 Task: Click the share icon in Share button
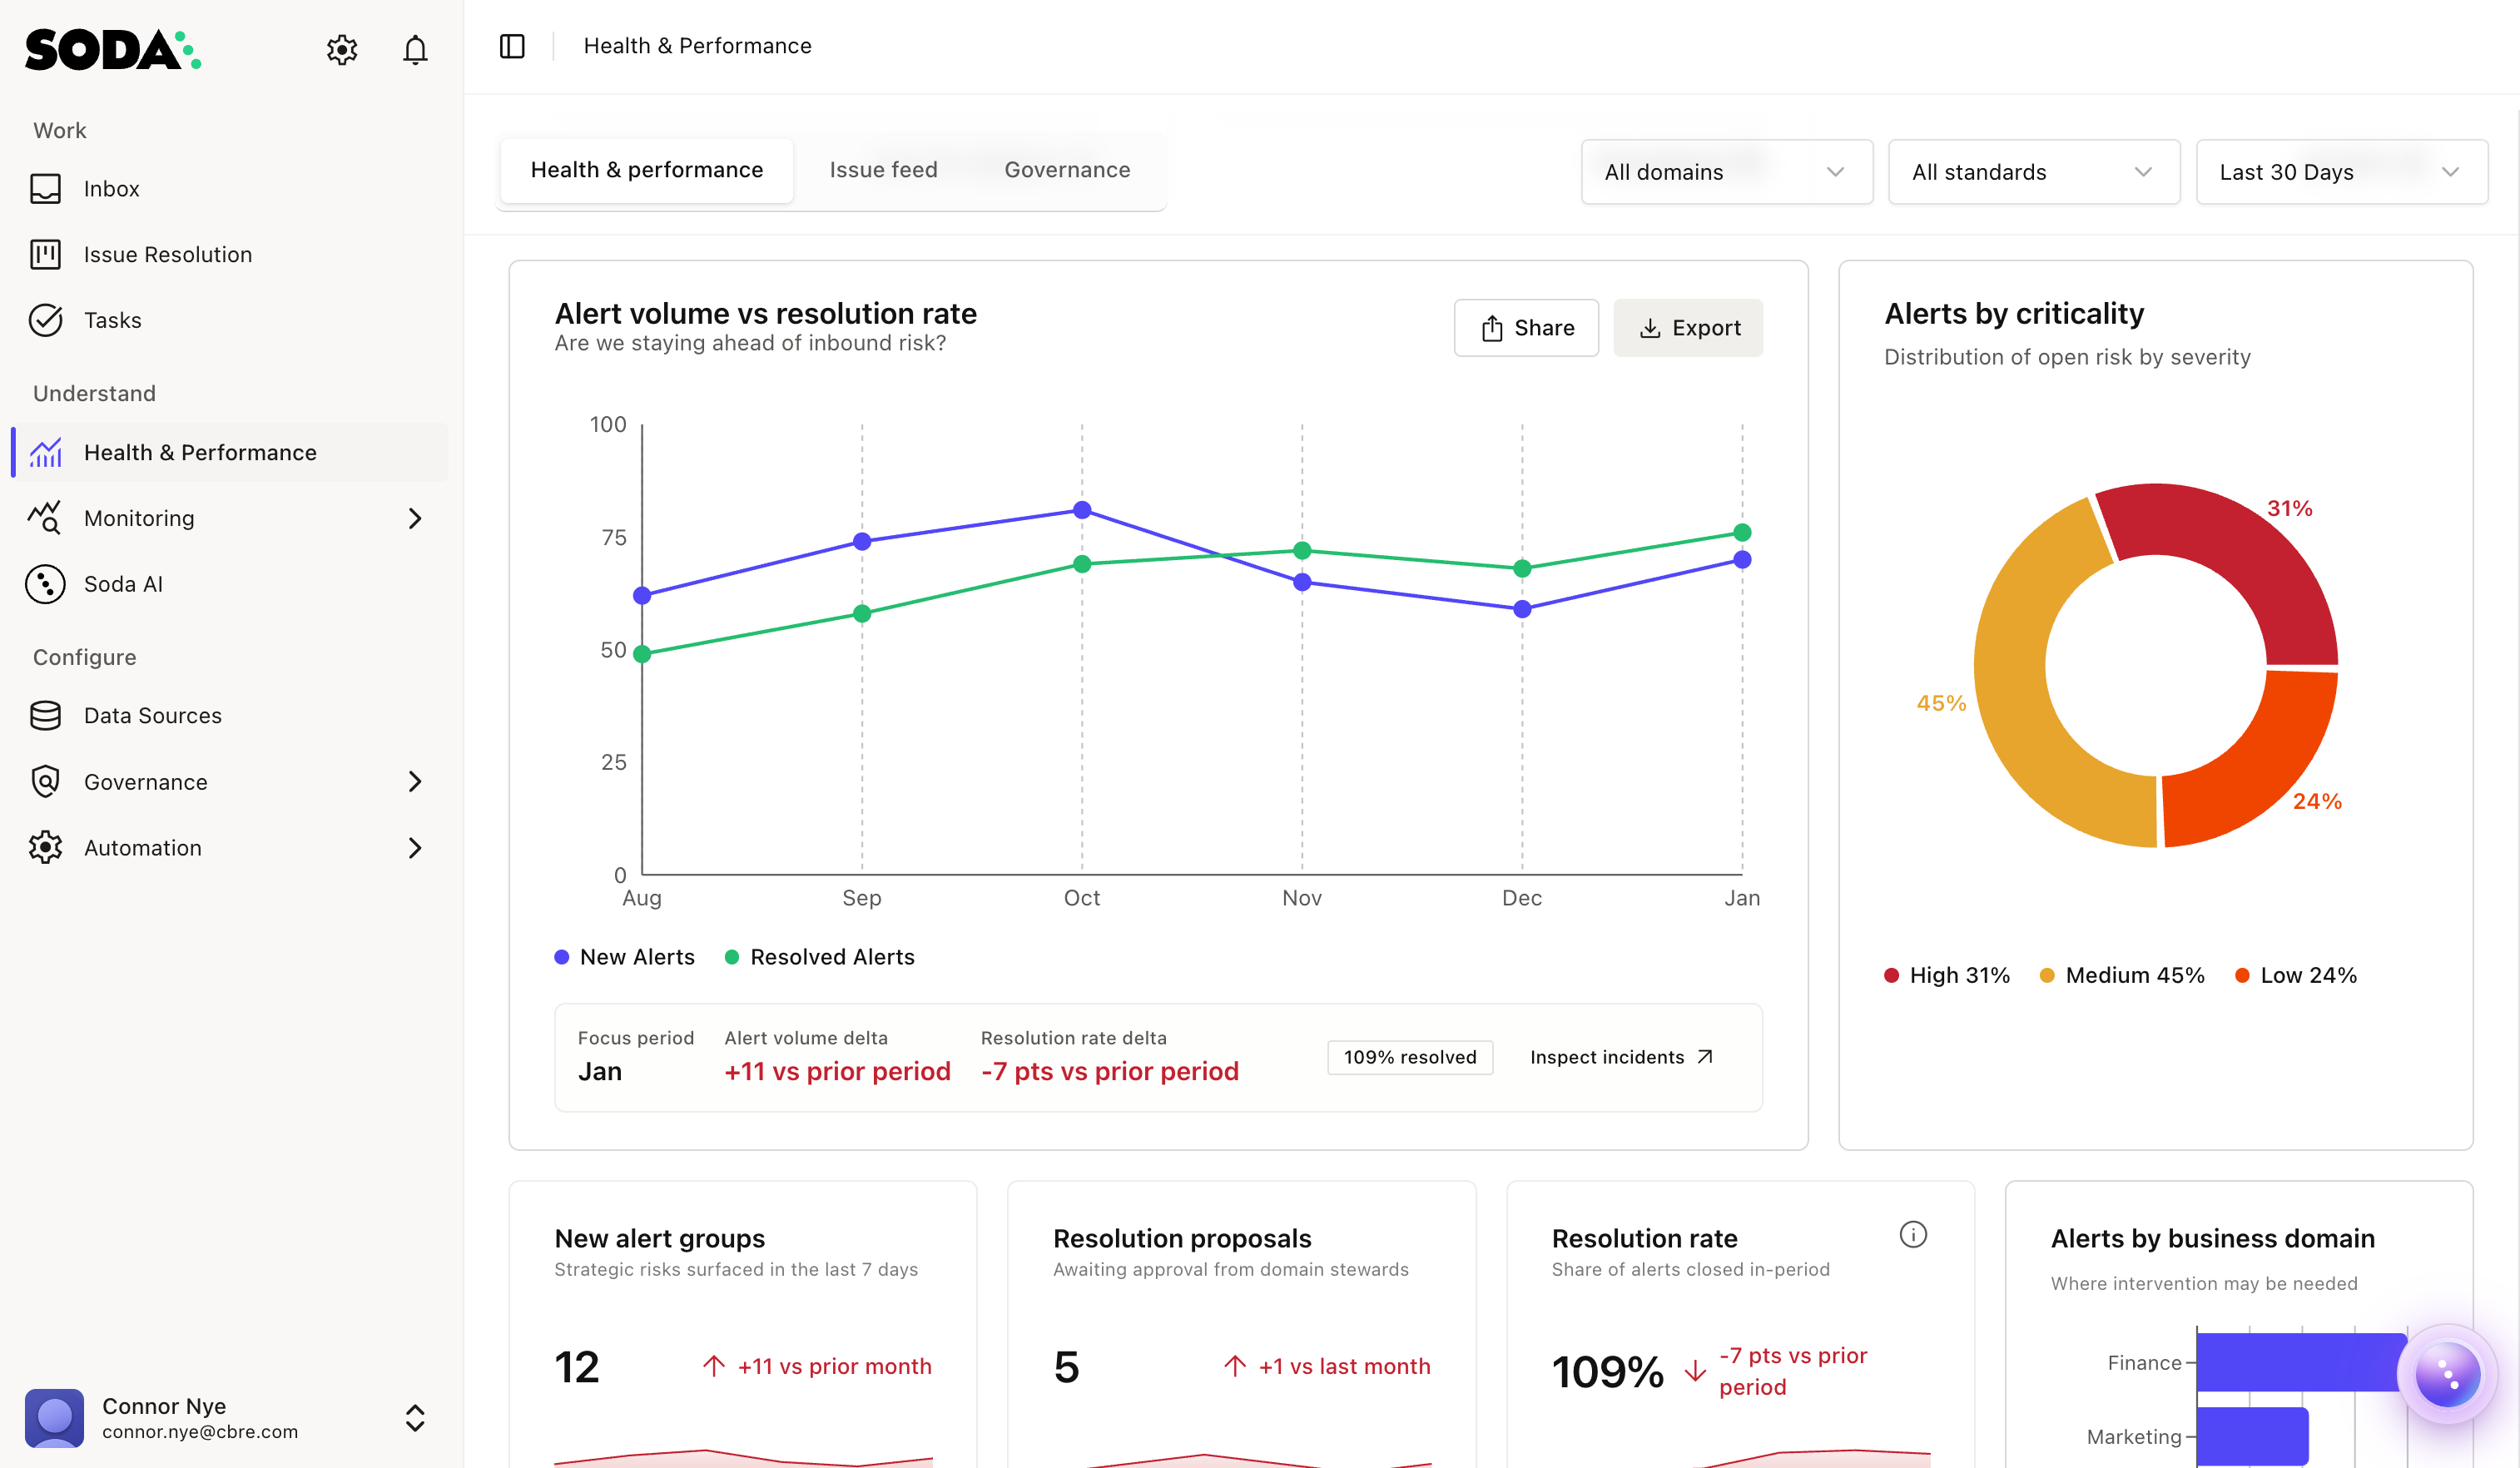click(x=1491, y=328)
